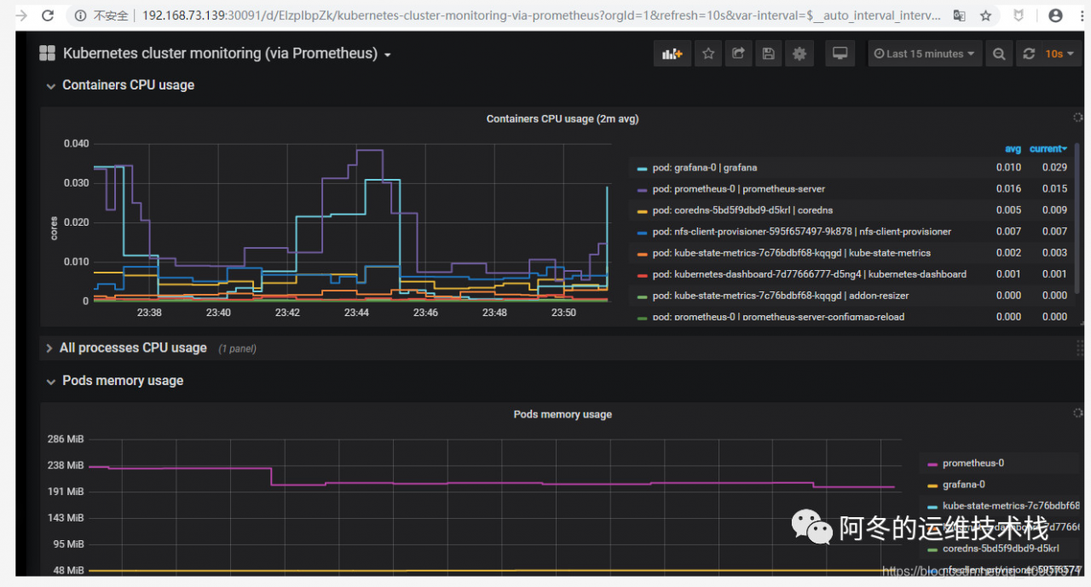1091x587 pixels.
Task: Open the 10s refresh interval dropdown
Action: pos(1059,54)
